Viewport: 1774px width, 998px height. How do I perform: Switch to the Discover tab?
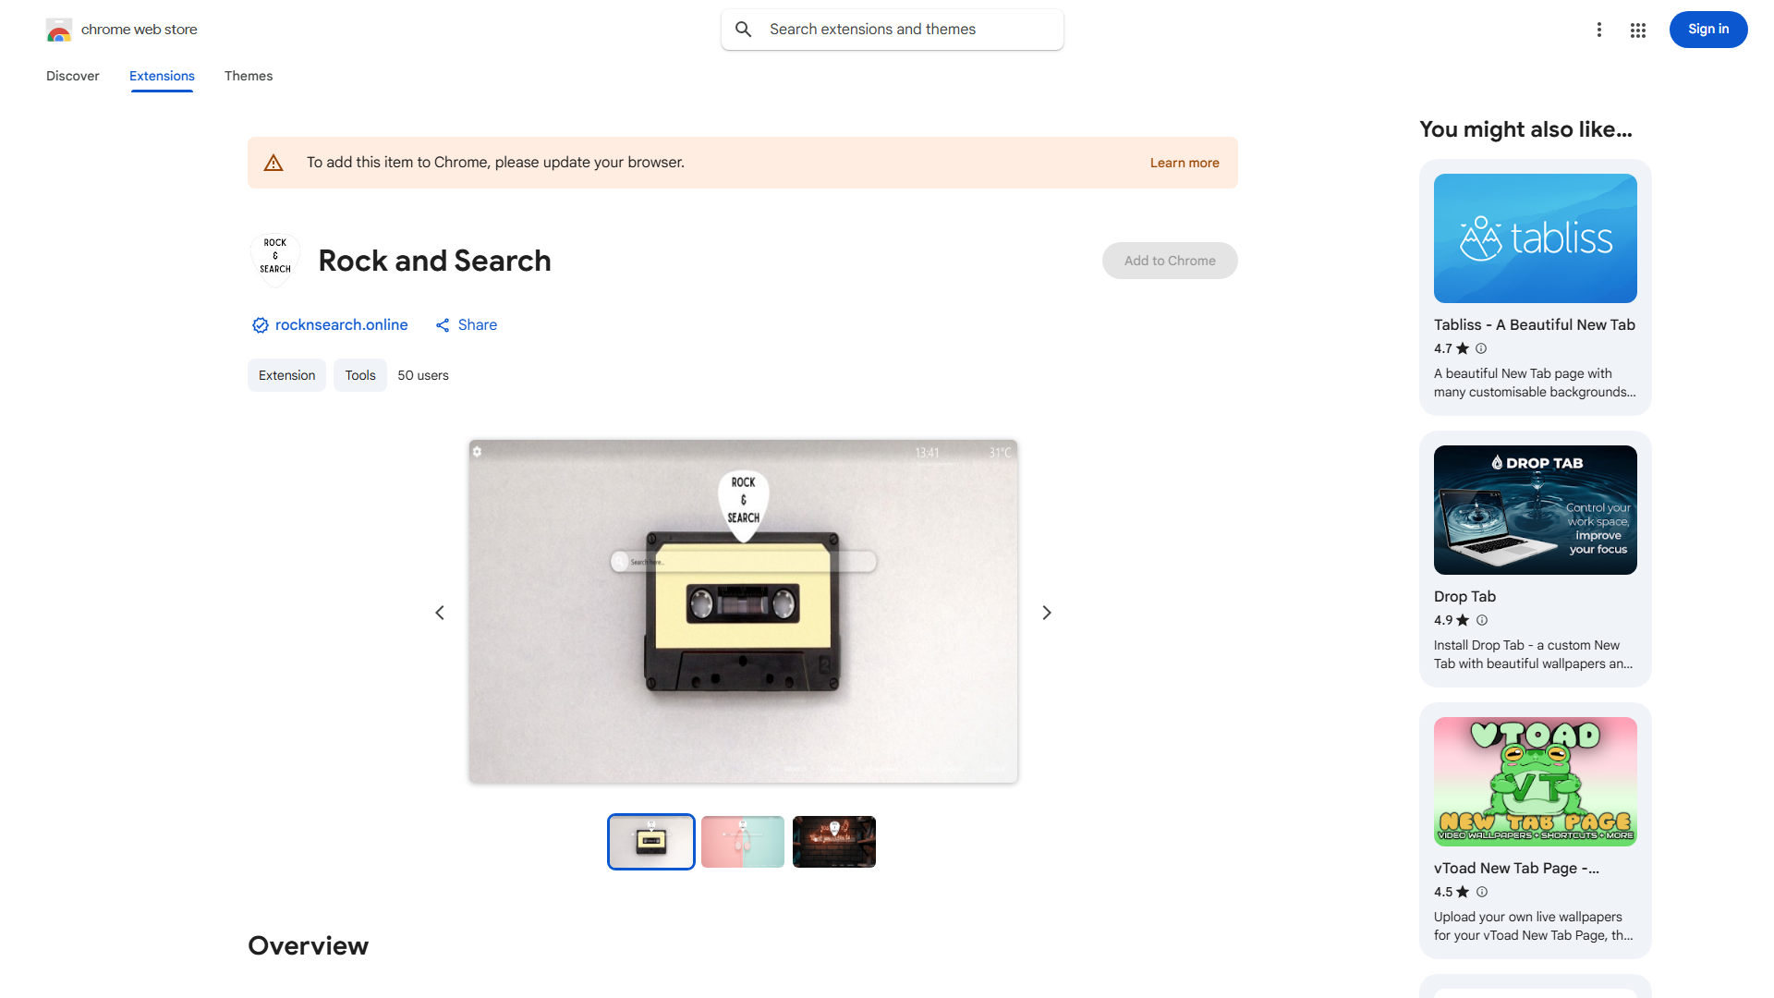(73, 76)
